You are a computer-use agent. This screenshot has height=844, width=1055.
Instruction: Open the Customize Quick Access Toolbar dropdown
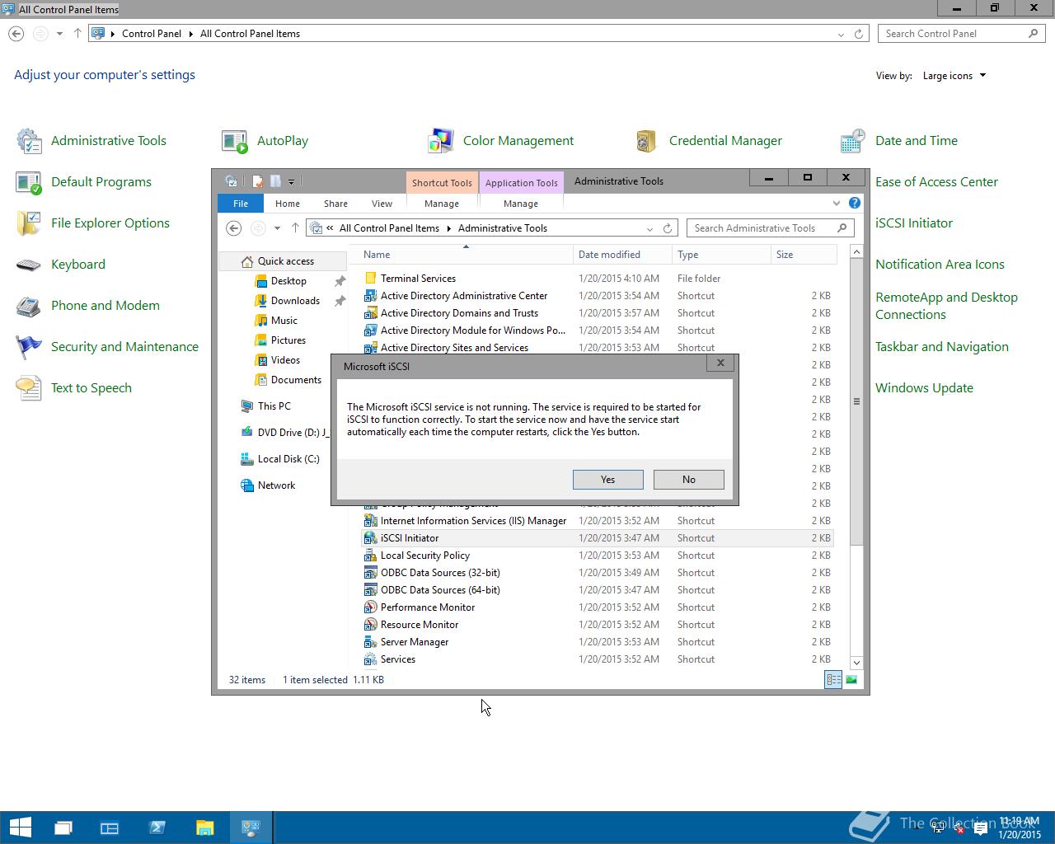coord(292,181)
